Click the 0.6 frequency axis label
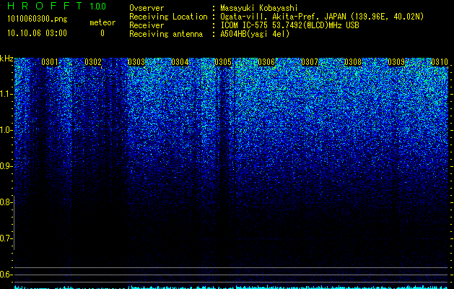This screenshot has width=454, height=289. [6, 275]
